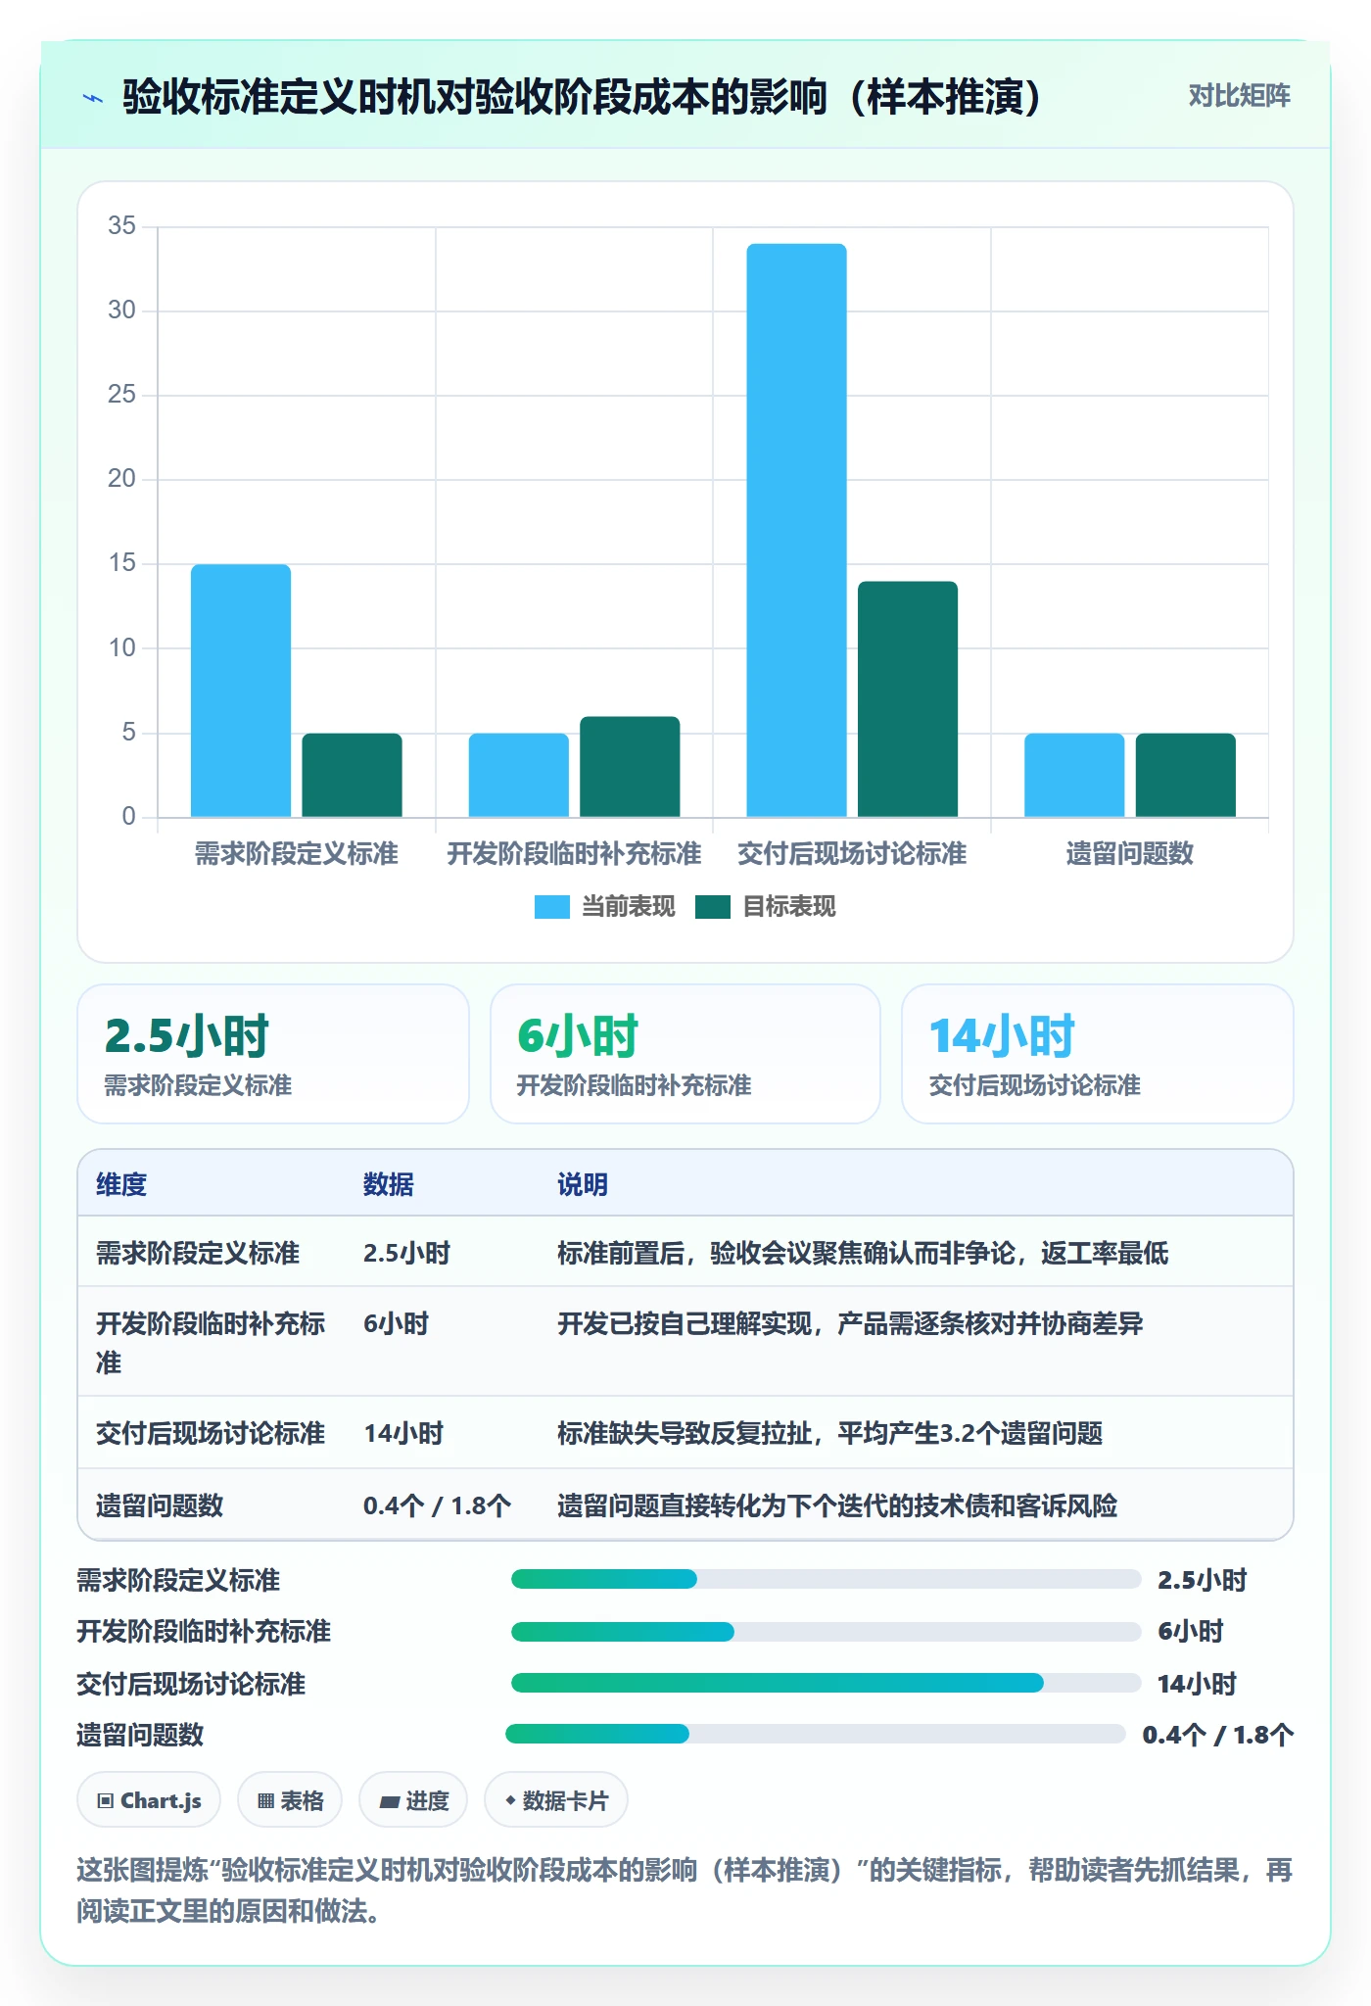Click the 进度 tag chip
Viewport: 1371px width, 2006px height.
[413, 1799]
